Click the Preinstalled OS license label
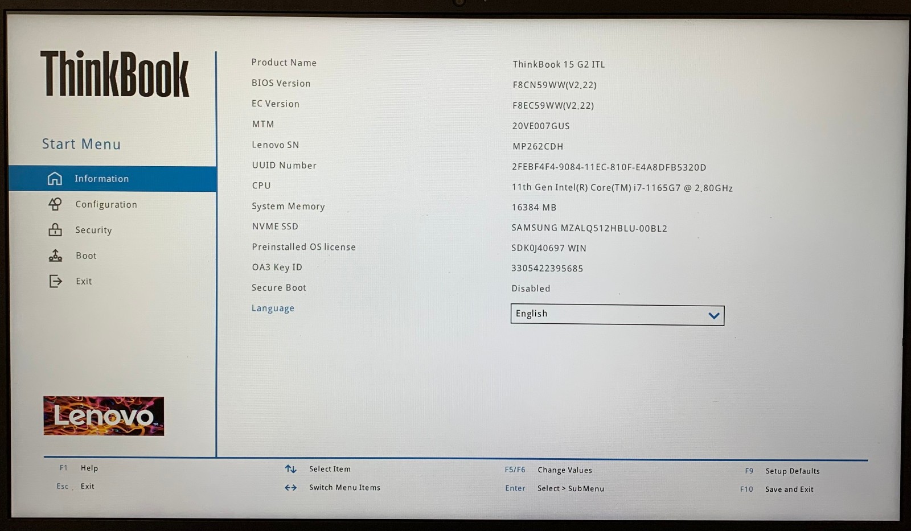 point(303,247)
